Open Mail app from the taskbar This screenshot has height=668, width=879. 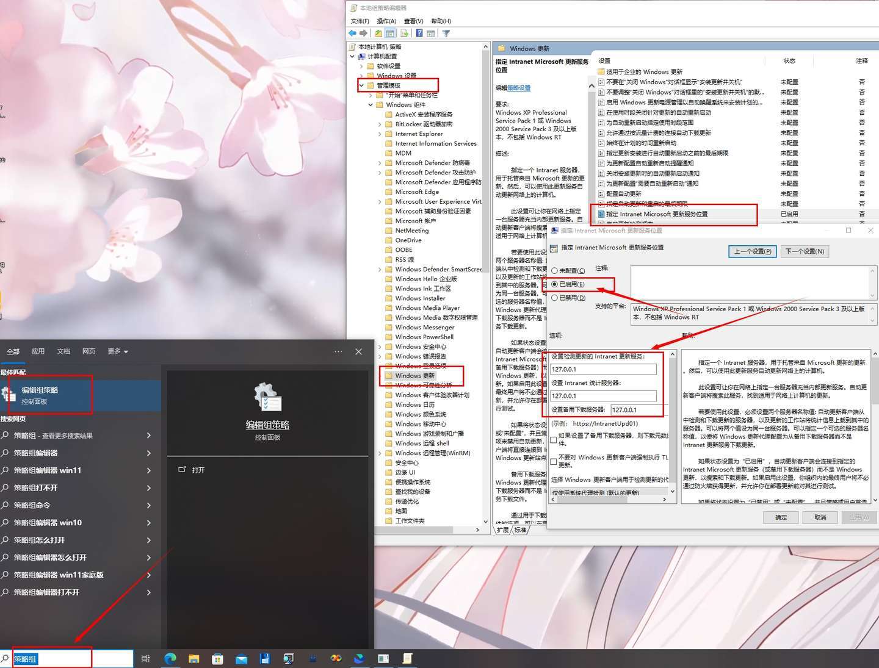pyautogui.click(x=241, y=658)
